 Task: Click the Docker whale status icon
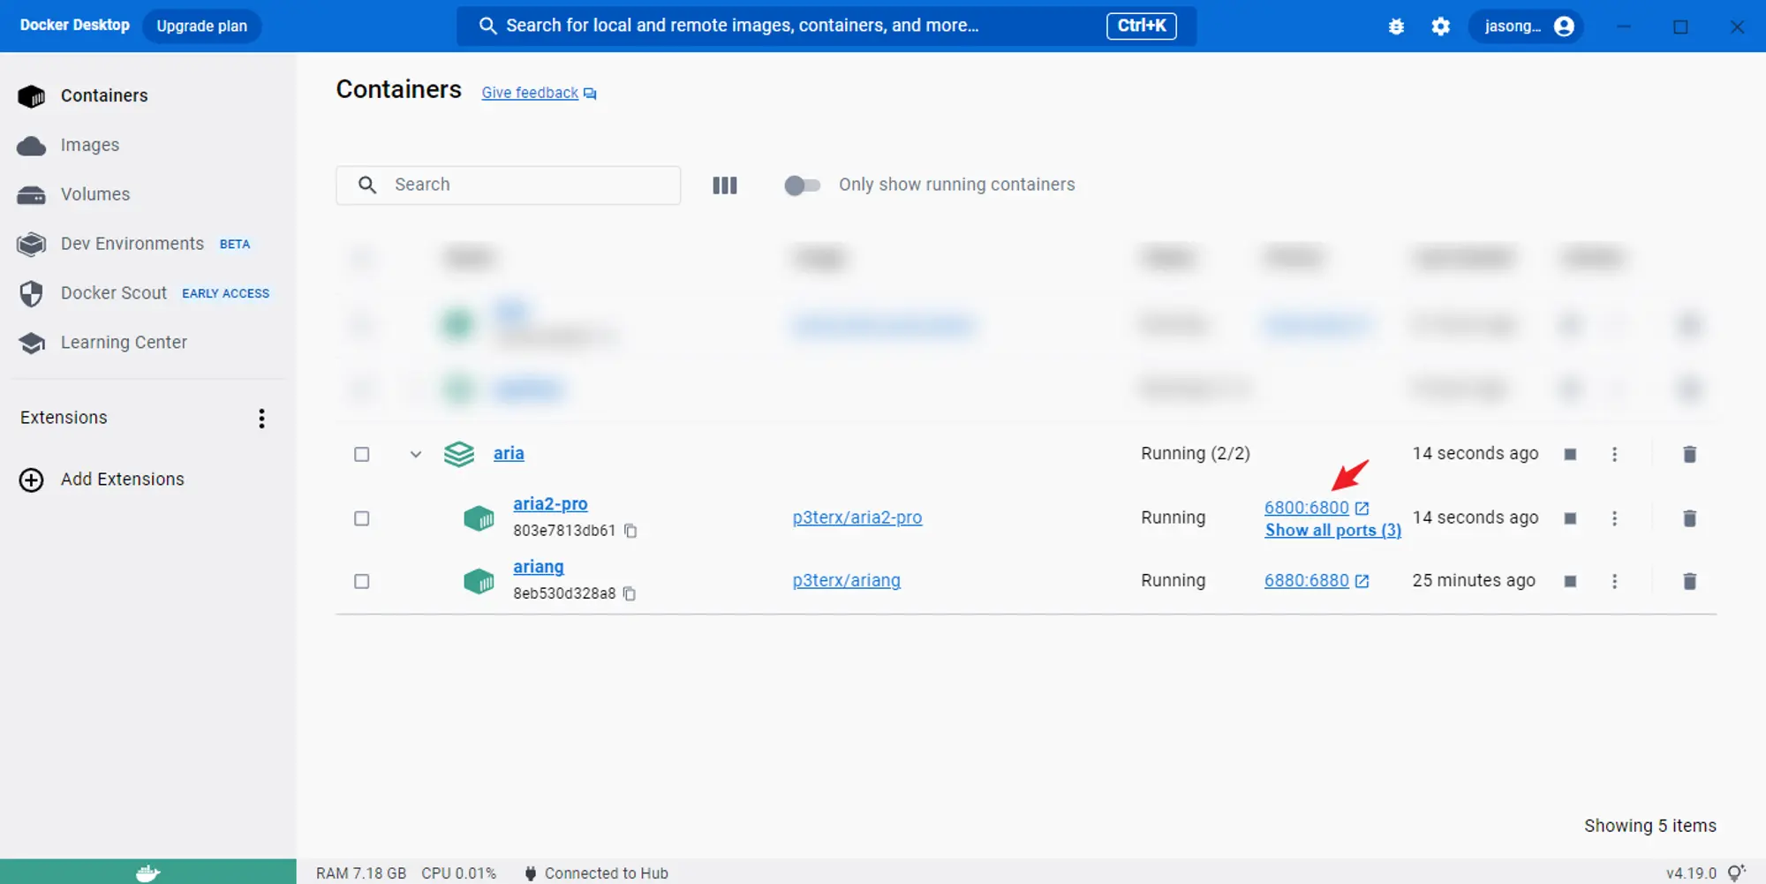coord(148,873)
